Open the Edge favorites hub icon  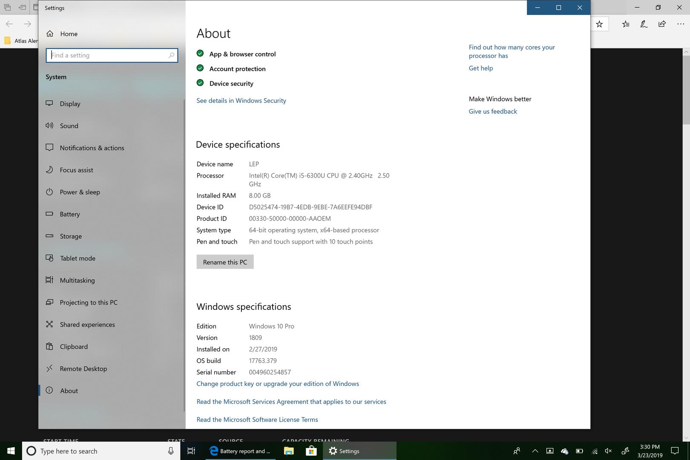click(626, 24)
